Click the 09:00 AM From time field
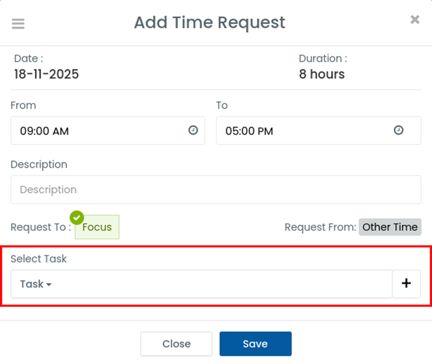Viewport: 432px width, 364px height. pos(101,131)
